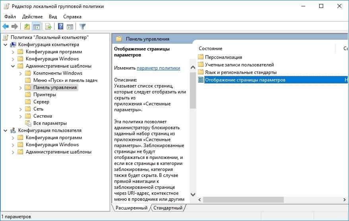Collapse the Конфигурация пользователя node
This screenshot has width=349, height=221.
(x=6, y=130)
